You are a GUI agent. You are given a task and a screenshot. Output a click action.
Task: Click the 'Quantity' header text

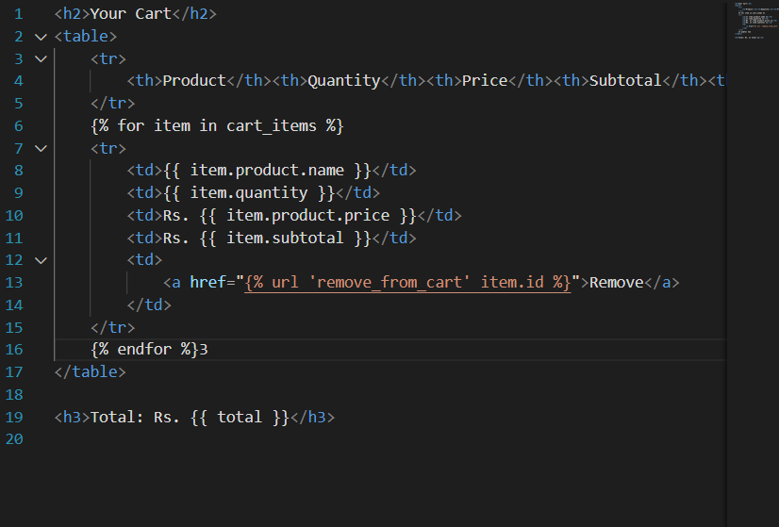point(344,81)
